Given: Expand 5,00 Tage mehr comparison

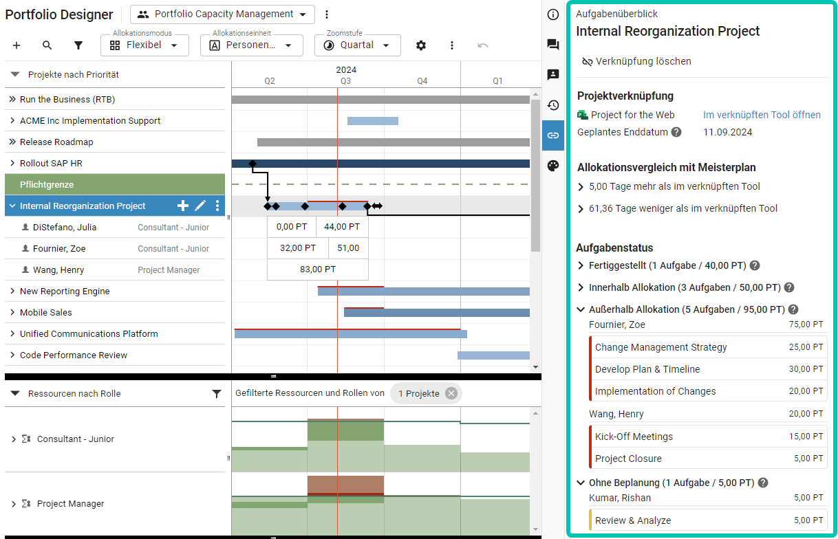Looking at the screenshot, I should point(581,186).
